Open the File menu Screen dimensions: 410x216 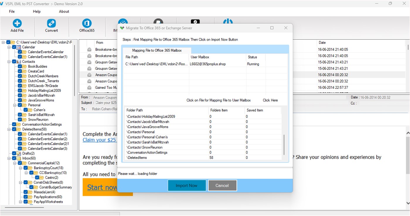coord(11,11)
